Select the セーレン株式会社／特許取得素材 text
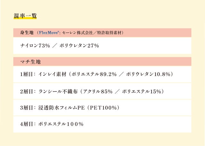The image size is (205, 146). point(92,33)
